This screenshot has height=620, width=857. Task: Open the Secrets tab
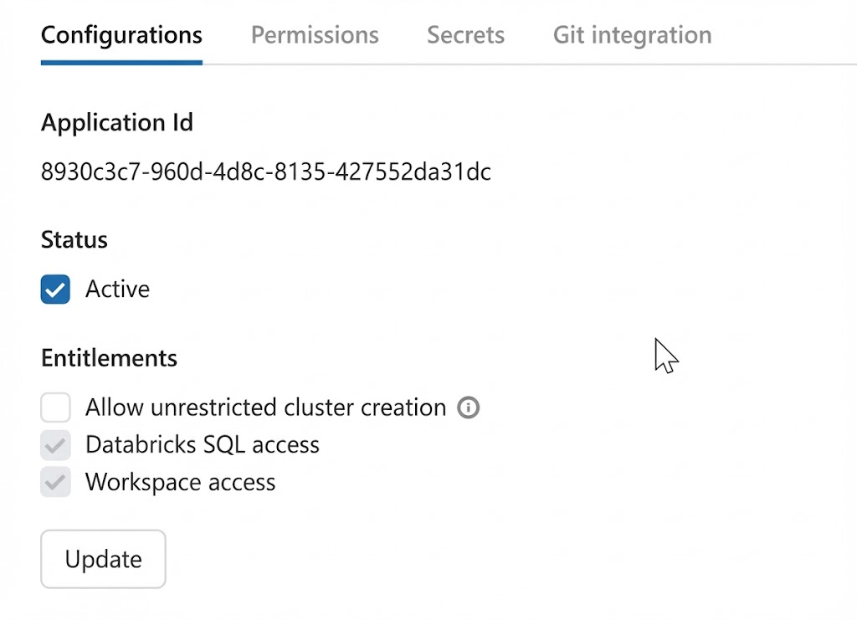[465, 35]
